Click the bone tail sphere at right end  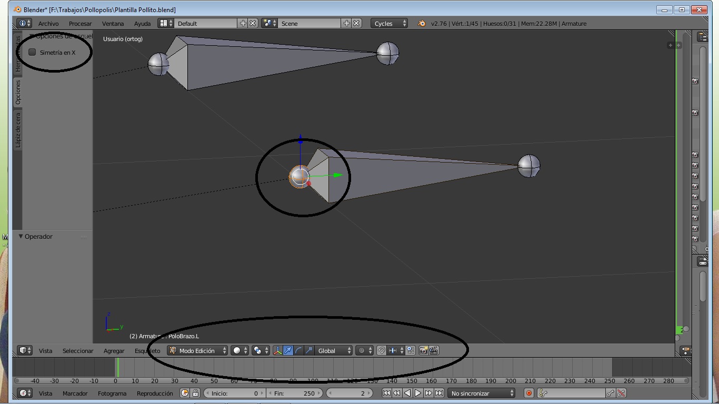tap(529, 166)
